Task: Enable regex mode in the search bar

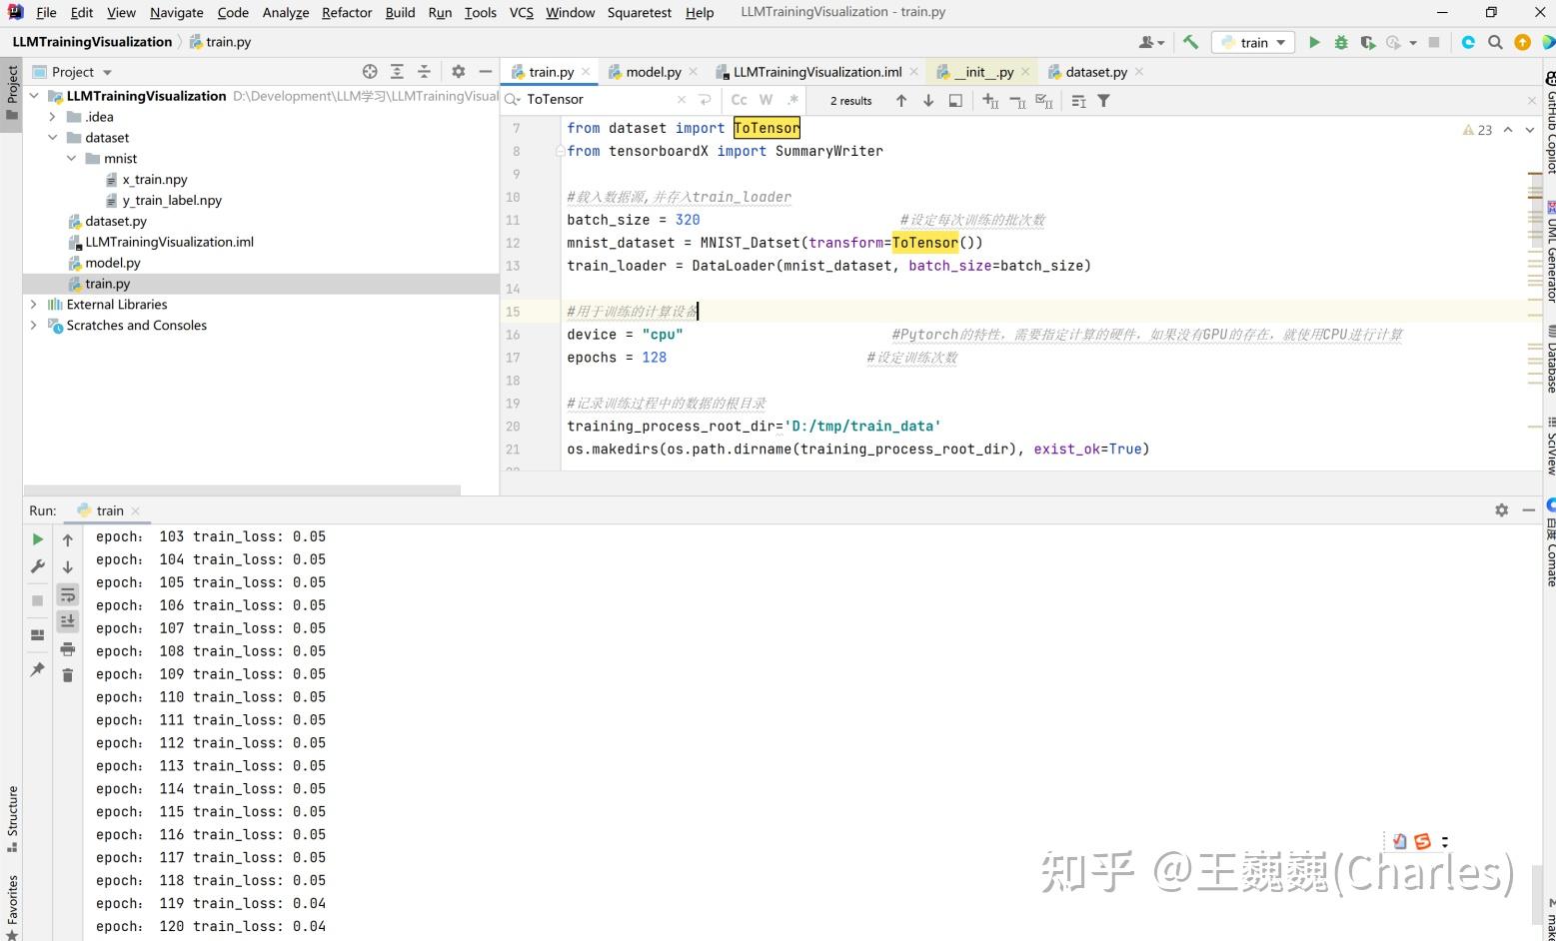Action: (x=792, y=100)
